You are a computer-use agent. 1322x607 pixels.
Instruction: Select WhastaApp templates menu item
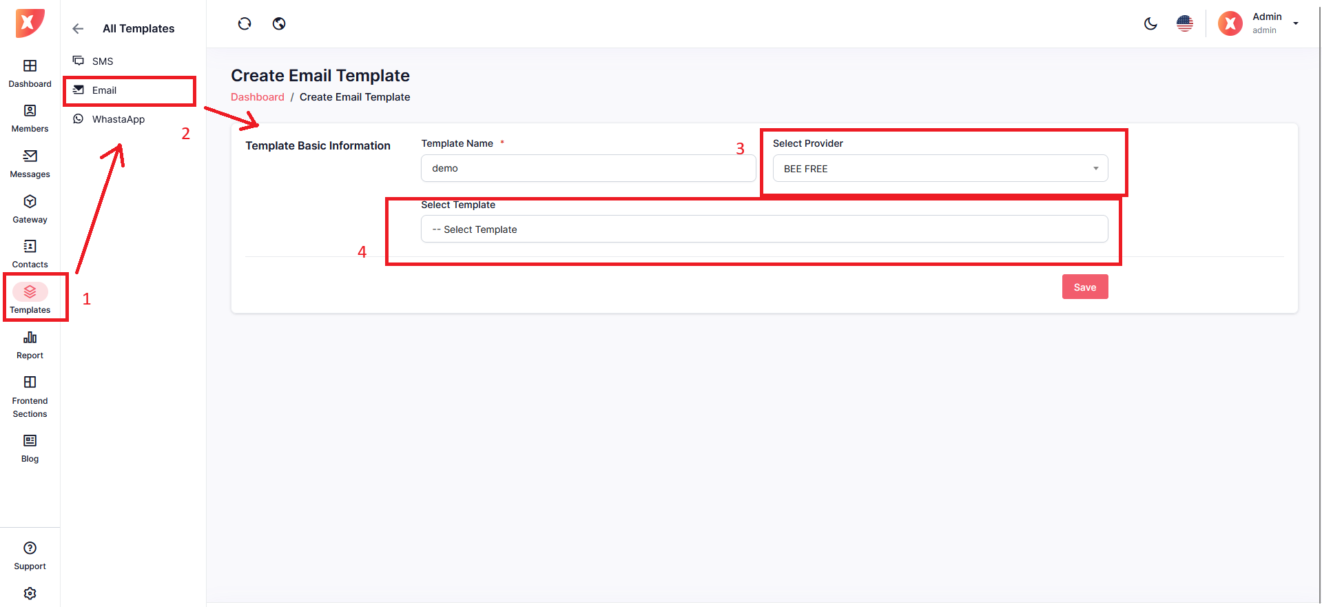(x=118, y=119)
